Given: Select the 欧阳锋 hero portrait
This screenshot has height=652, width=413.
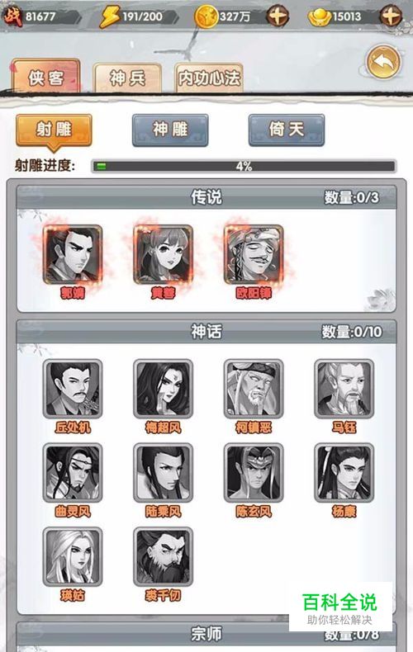Looking at the screenshot, I should (x=254, y=255).
